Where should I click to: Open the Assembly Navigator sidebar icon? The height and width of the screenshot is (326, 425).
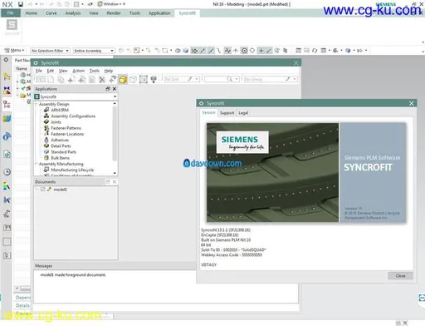(x=7, y=77)
